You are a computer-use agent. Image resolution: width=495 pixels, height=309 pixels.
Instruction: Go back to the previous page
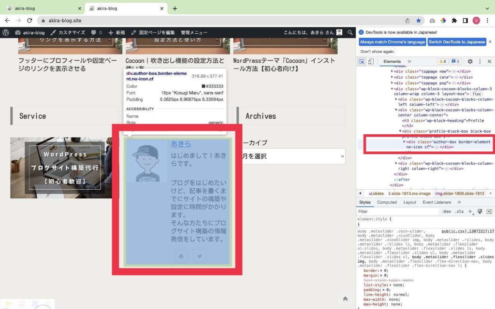pyautogui.click(x=7, y=20)
